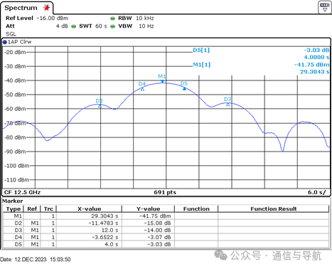Image resolution: width=332 pixels, height=269 pixels.
Task: Click the SGL sweep mode label
Action: pos(11,34)
